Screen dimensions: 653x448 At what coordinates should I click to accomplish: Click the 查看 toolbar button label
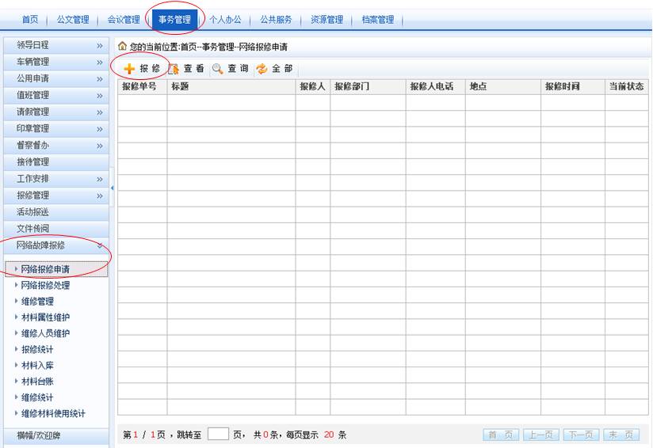[x=194, y=69]
